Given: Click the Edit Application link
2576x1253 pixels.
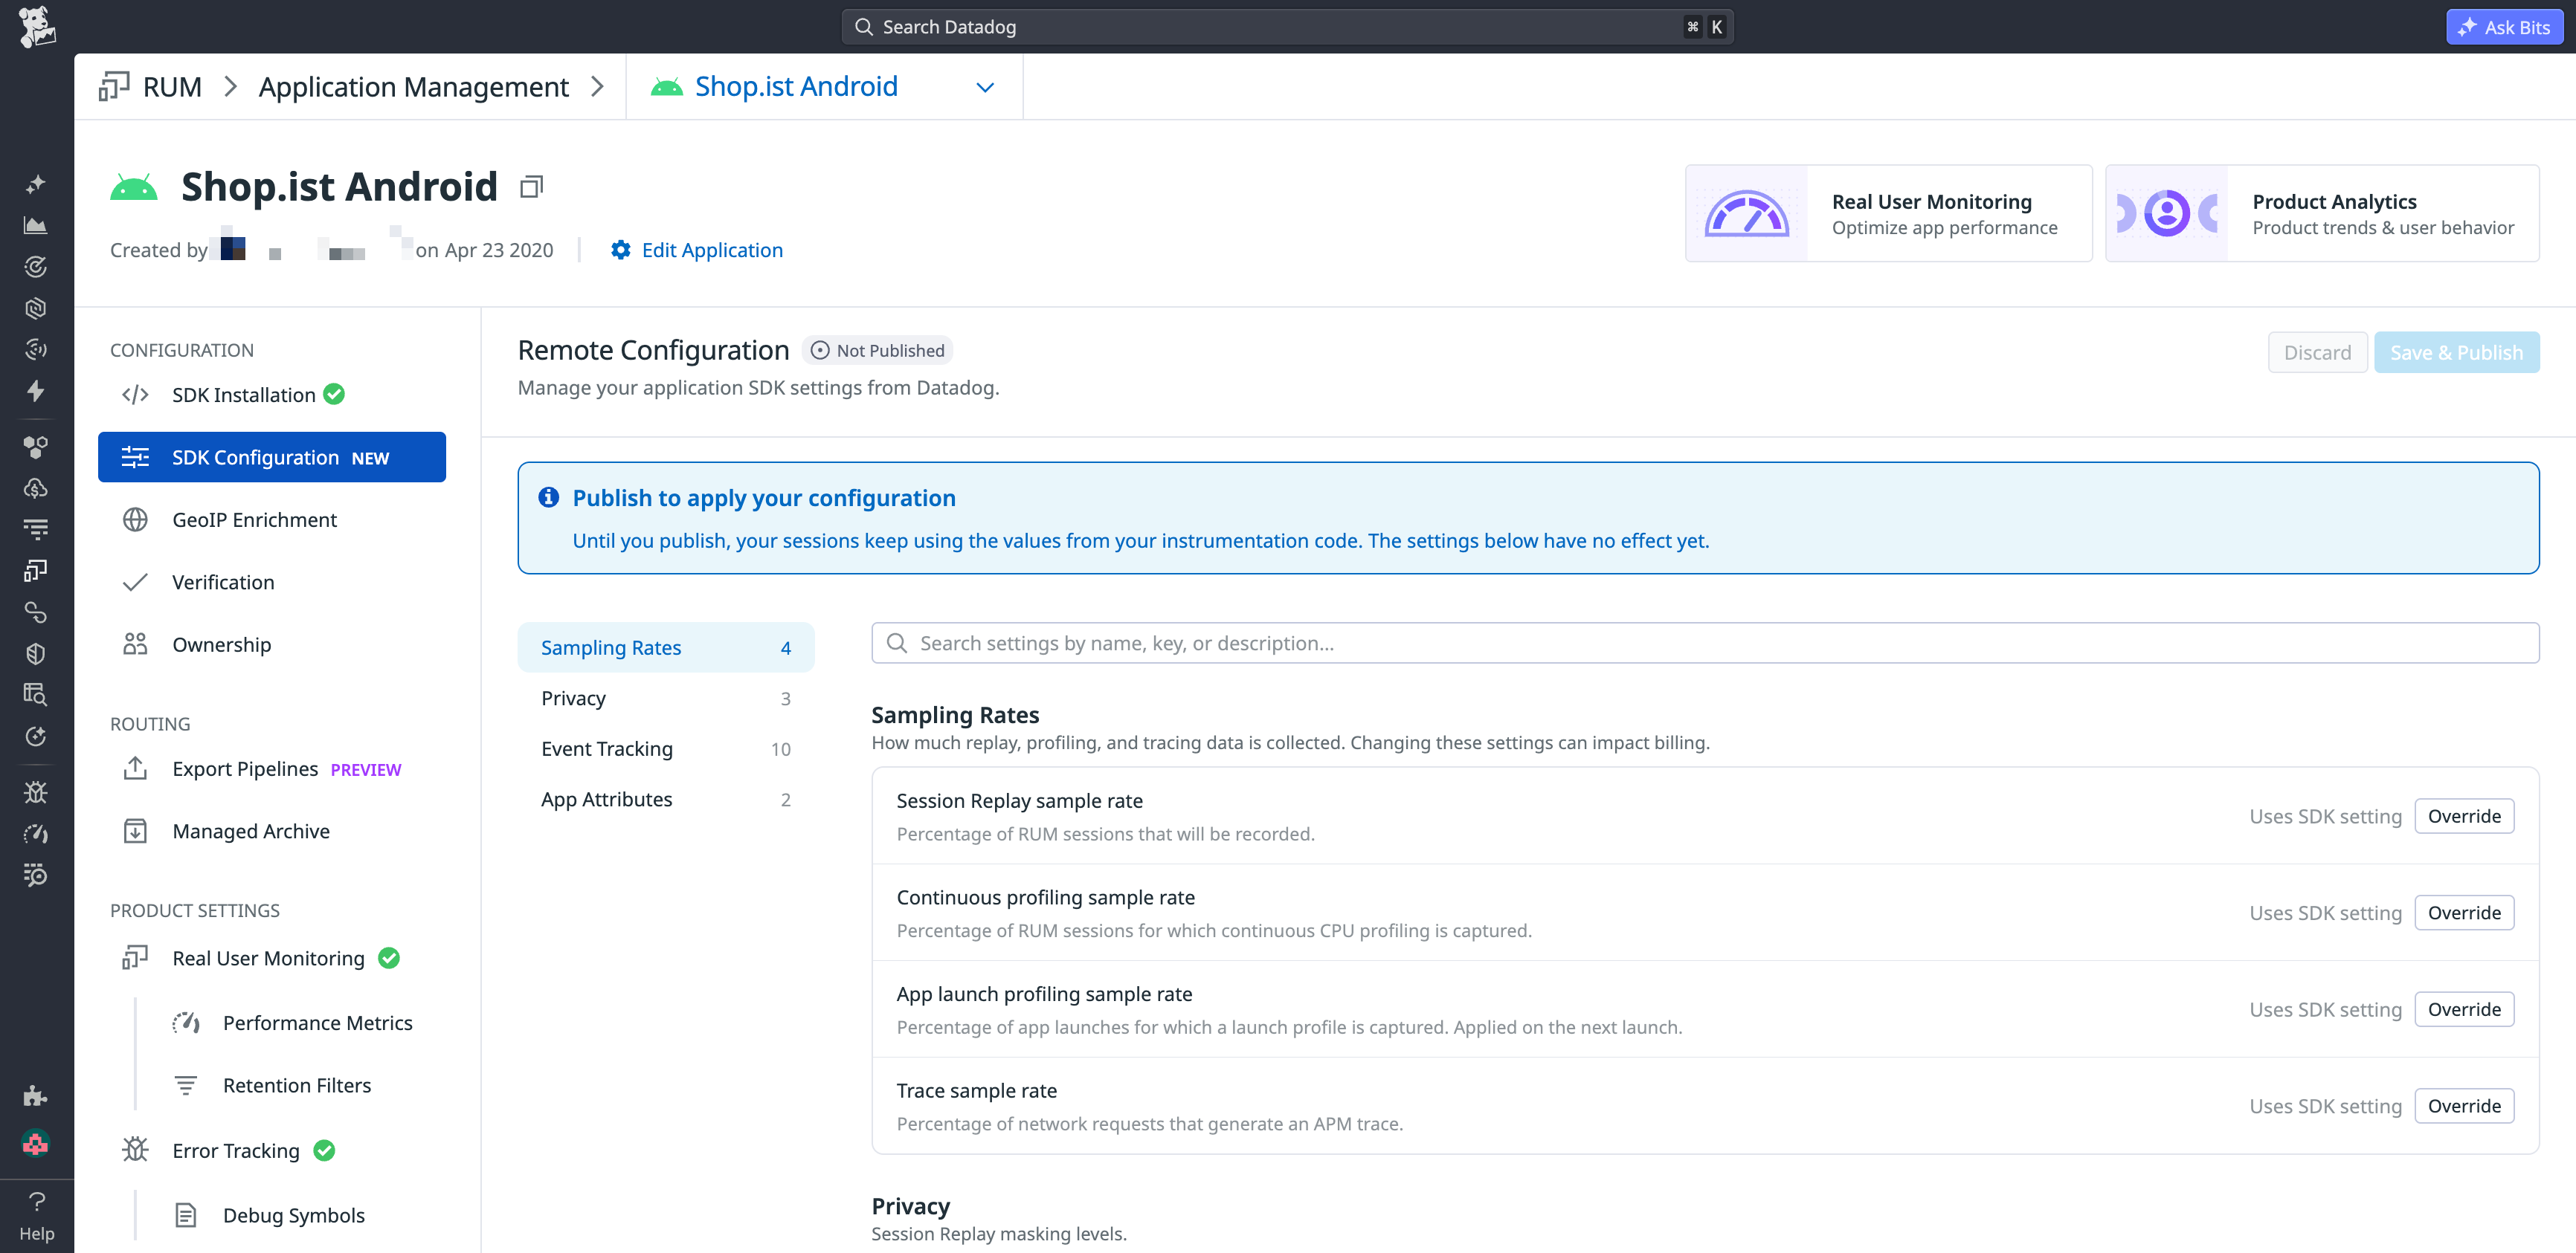Looking at the screenshot, I should coord(712,250).
